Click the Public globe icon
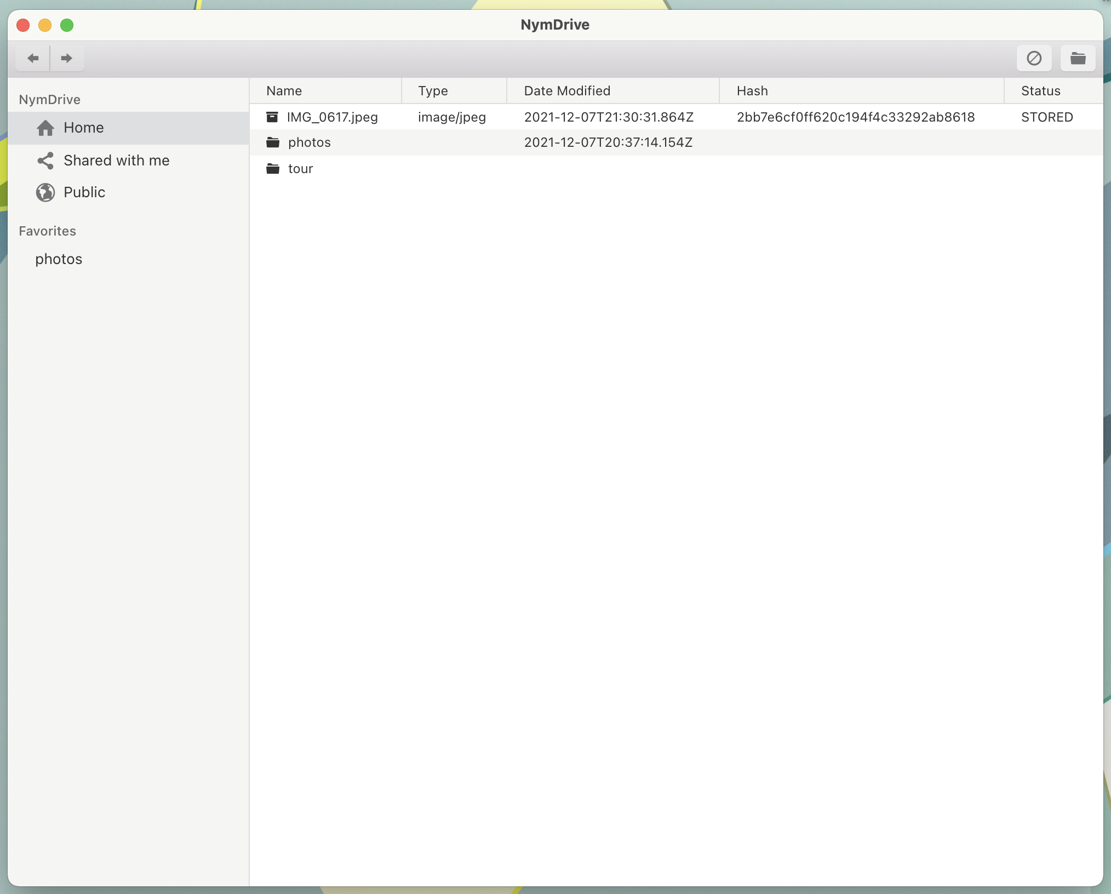The width and height of the screenshot is (1111, 894). pyautogui.click(x=45, y=192)
